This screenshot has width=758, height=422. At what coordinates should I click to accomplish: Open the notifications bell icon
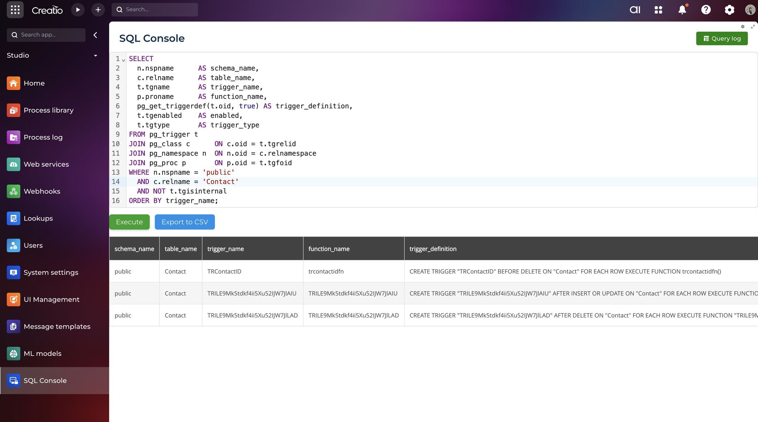click(x=682, y=10)
